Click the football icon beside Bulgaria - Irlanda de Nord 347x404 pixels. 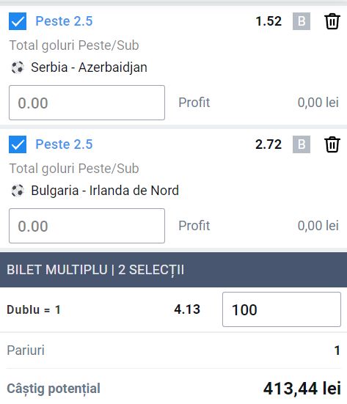18,191
